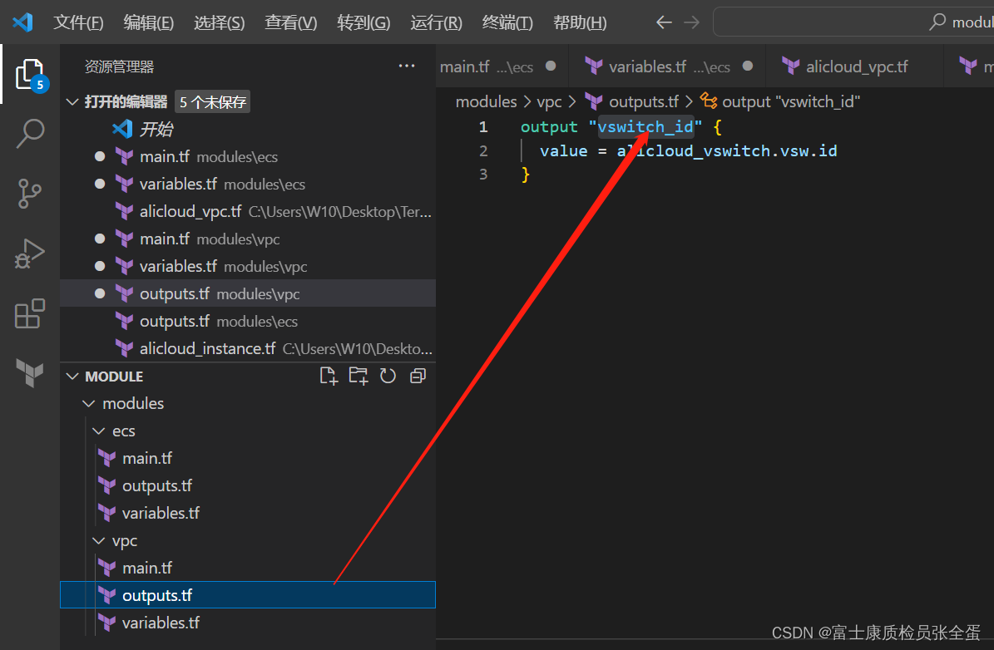Image resolution: width=994 pixels, height=650 pixels.
Task: Open the Explorer more actions ellipsis menu
Action: (406, 66)
